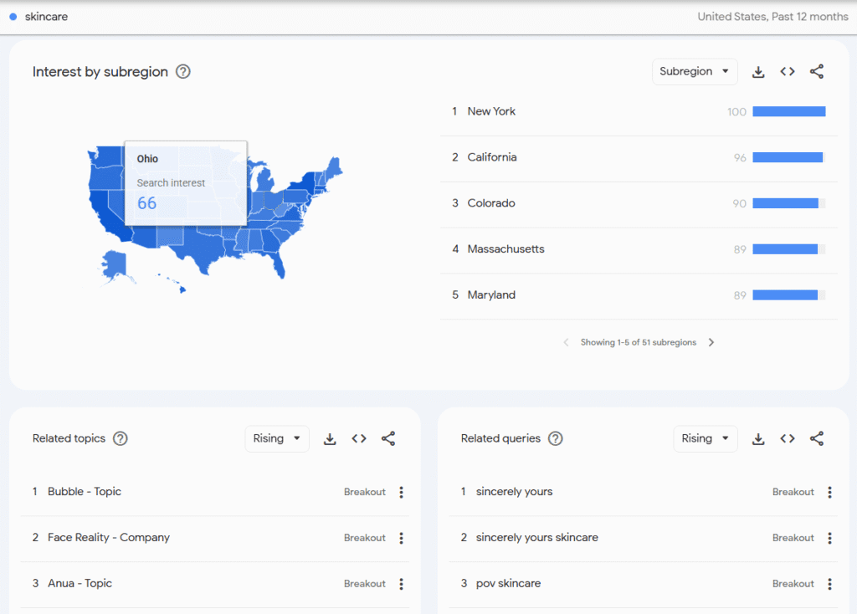The image size is (857, 614).
Task: Share the Interest by subregion card
Action: tap(817, 72)
